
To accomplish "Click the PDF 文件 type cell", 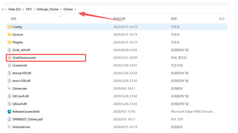I will 177,119.
